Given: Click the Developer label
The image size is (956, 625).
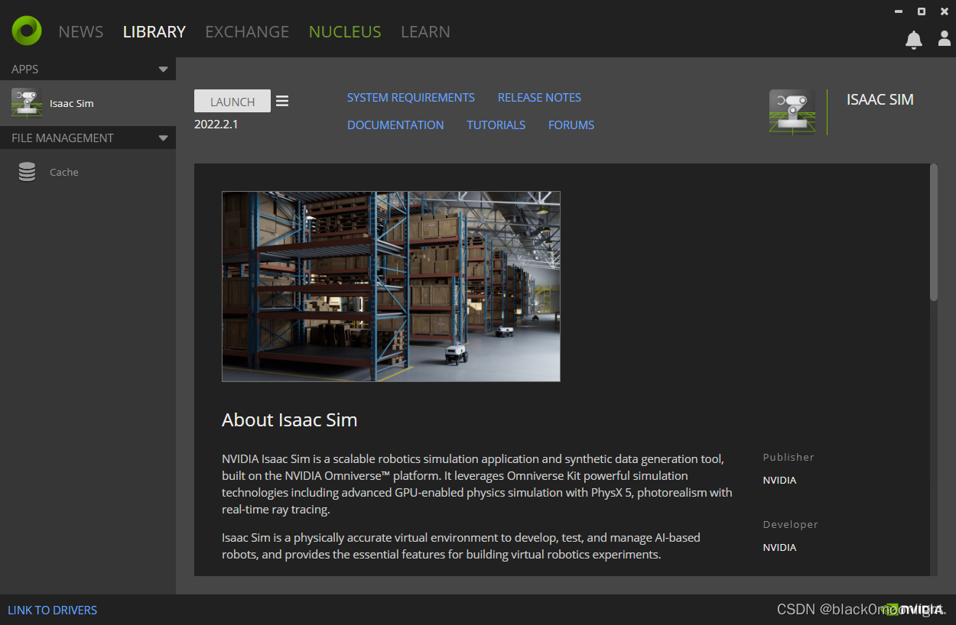Looking at the screenshot, I should point(791,525).
